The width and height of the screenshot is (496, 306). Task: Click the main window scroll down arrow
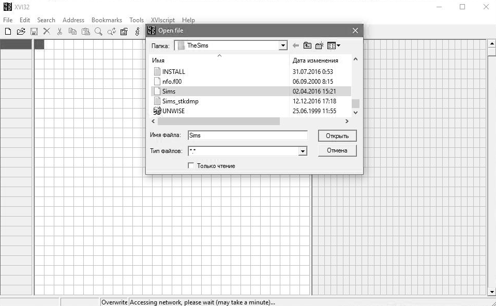click(492, 292)
